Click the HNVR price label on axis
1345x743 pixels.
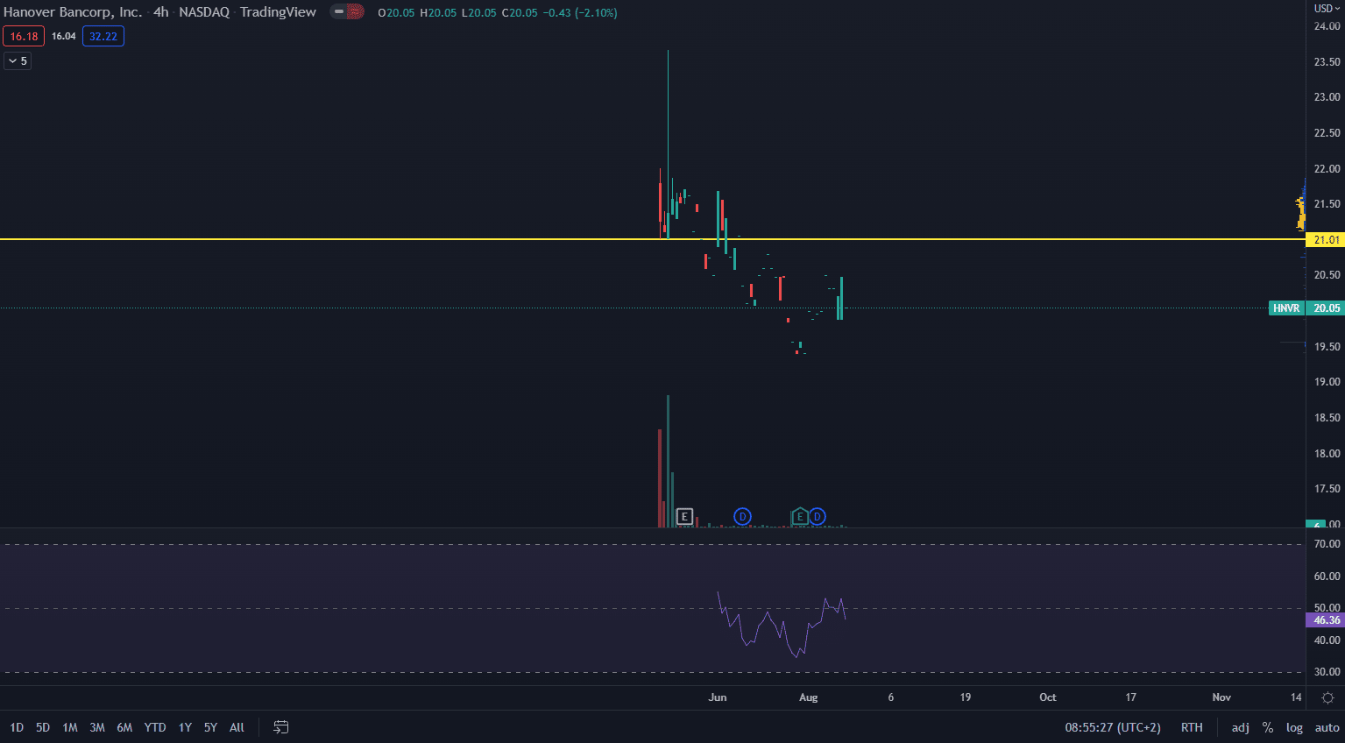tap(1286, 308)
